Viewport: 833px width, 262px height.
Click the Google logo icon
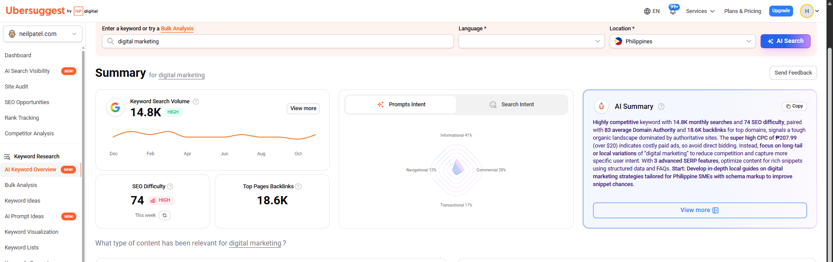(115, 107)
